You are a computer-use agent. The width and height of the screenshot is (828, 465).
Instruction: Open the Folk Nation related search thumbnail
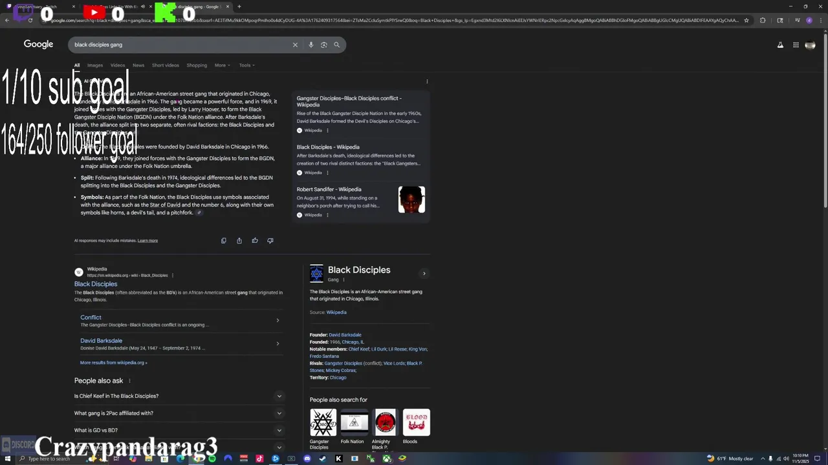(x=354, y=422)
